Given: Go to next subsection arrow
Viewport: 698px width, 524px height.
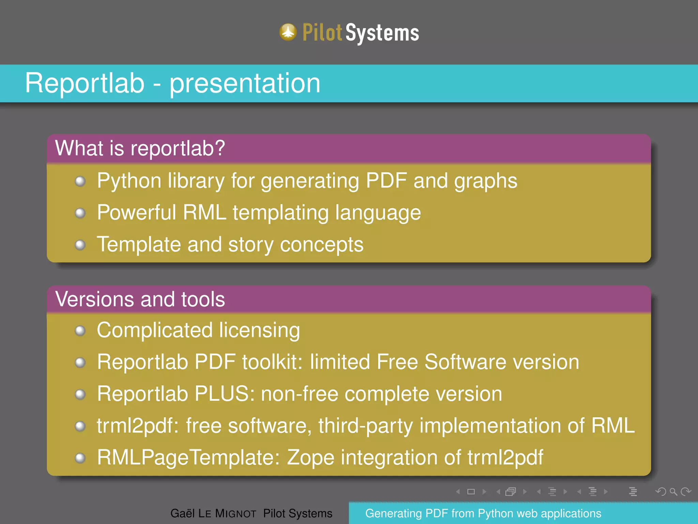Looking at the screenshot, I should (x=565, y=492).
